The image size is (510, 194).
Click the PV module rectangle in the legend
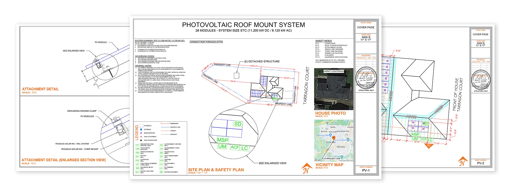(x=141, y=126)
